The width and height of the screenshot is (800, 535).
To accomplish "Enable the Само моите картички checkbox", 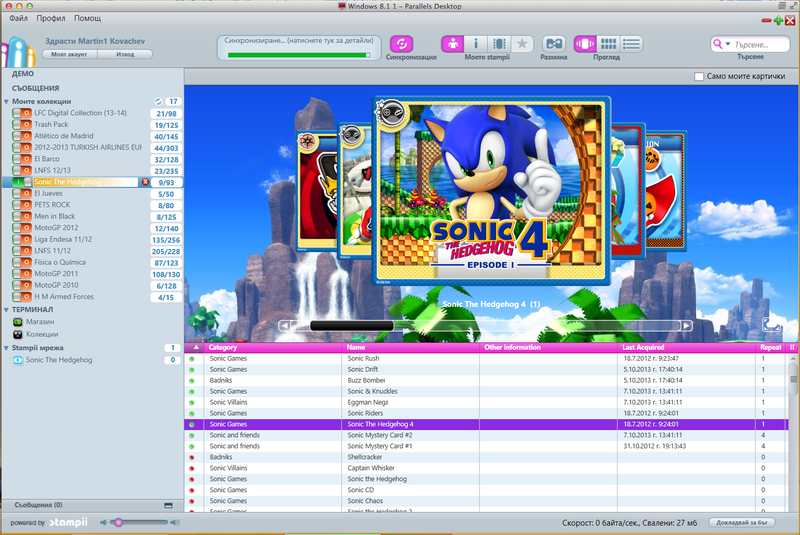I will tap(699, 77).
